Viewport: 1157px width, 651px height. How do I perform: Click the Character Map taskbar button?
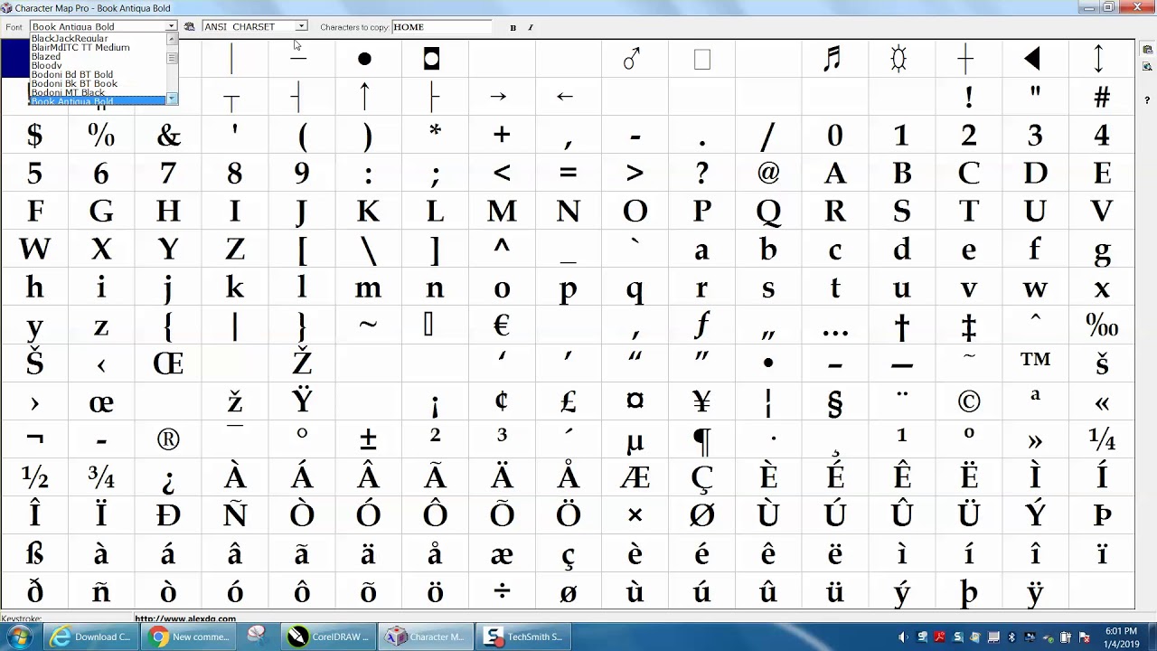click(x=425, y=637)
